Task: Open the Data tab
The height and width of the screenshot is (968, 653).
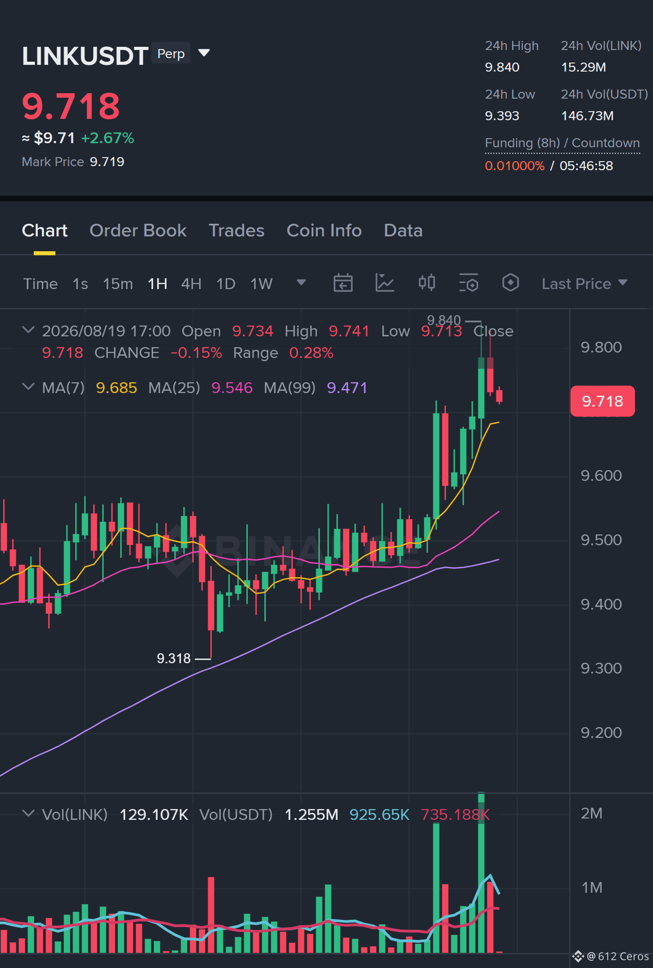Action: pos(403,231)
